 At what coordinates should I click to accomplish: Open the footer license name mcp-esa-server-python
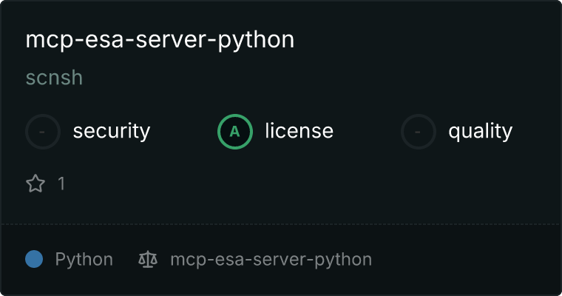pyautogui.click(x=271, y=260)
